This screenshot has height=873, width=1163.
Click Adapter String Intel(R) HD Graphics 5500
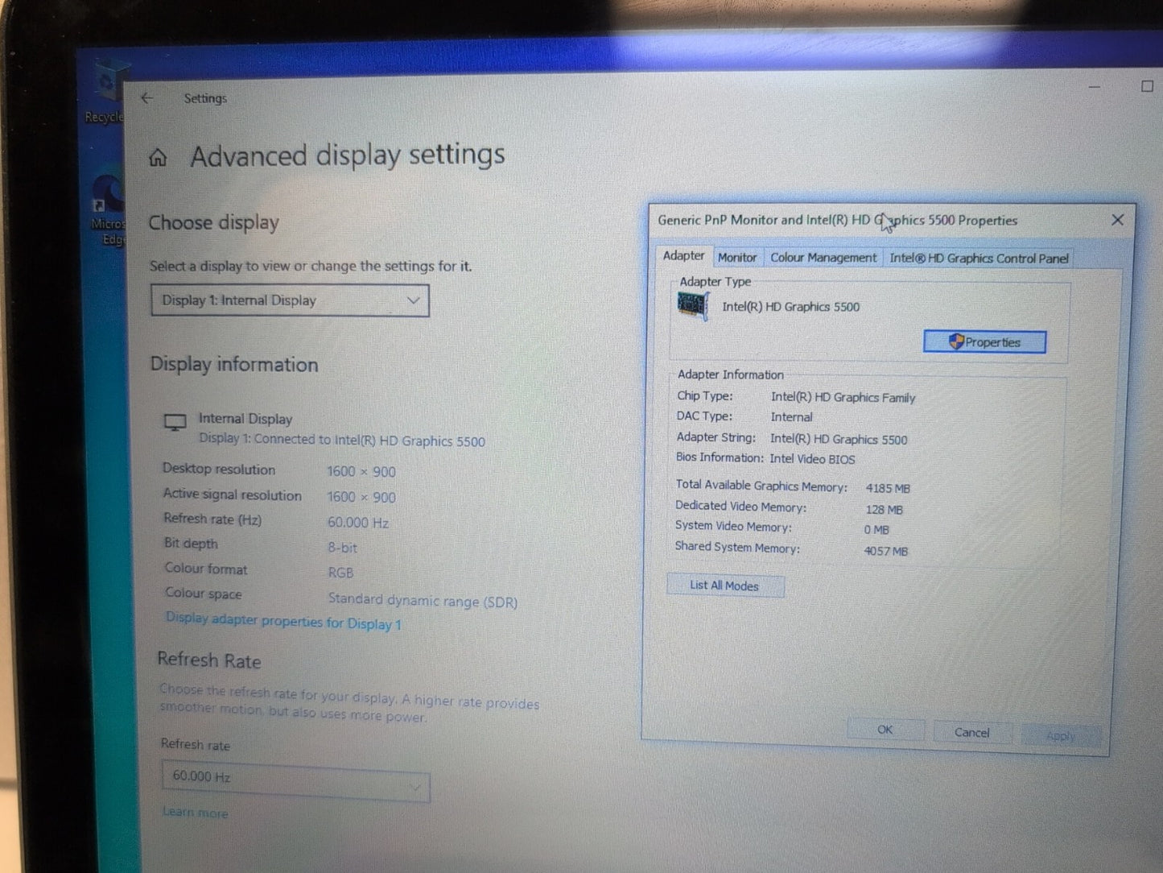tap(839, 440)
